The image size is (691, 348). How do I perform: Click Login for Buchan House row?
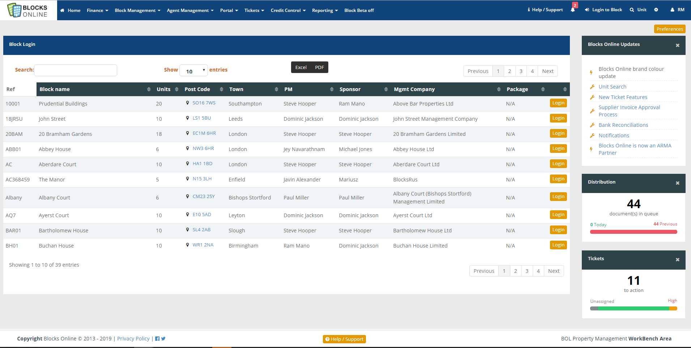pyautogui.click(x=558, y=245)
